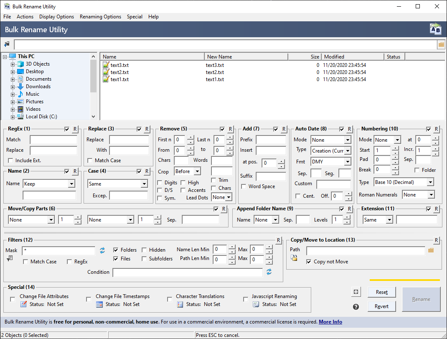447x339 pixels.
Task: Open the Change File Attributes settings icon
Action: click(x=24, y=304)
